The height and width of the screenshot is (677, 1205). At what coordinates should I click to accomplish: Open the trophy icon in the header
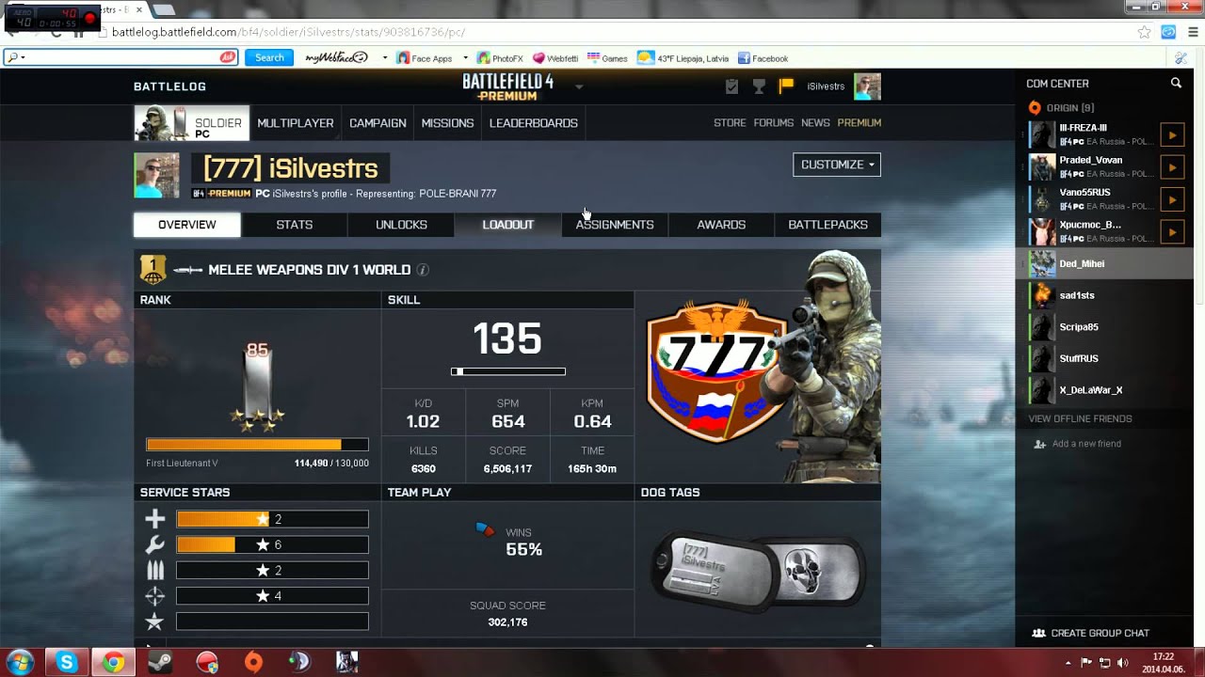point(759,87)
